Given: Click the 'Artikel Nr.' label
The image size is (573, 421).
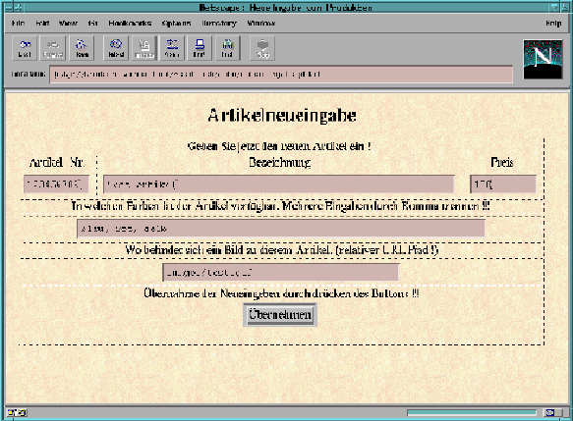Looking at the screenshot, I should pos(56,162).
